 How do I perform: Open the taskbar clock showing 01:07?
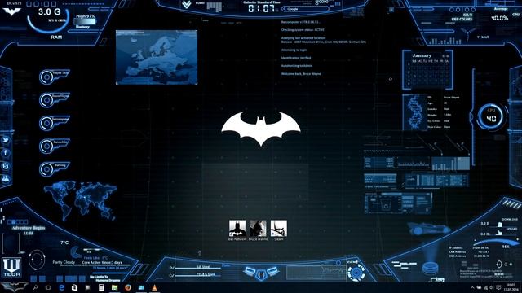pos(511,287)
